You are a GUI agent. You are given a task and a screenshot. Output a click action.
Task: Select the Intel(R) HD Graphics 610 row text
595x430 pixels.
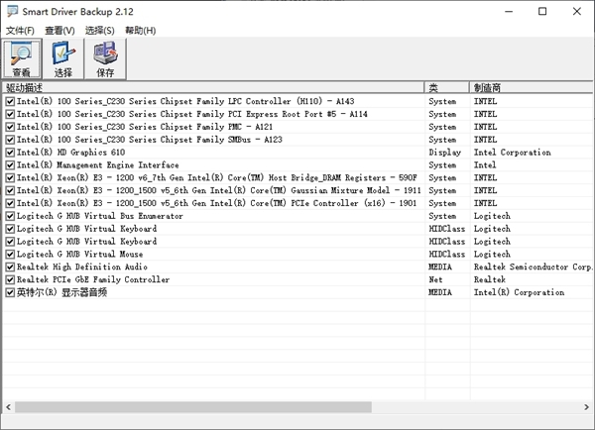tap(71, 153)
